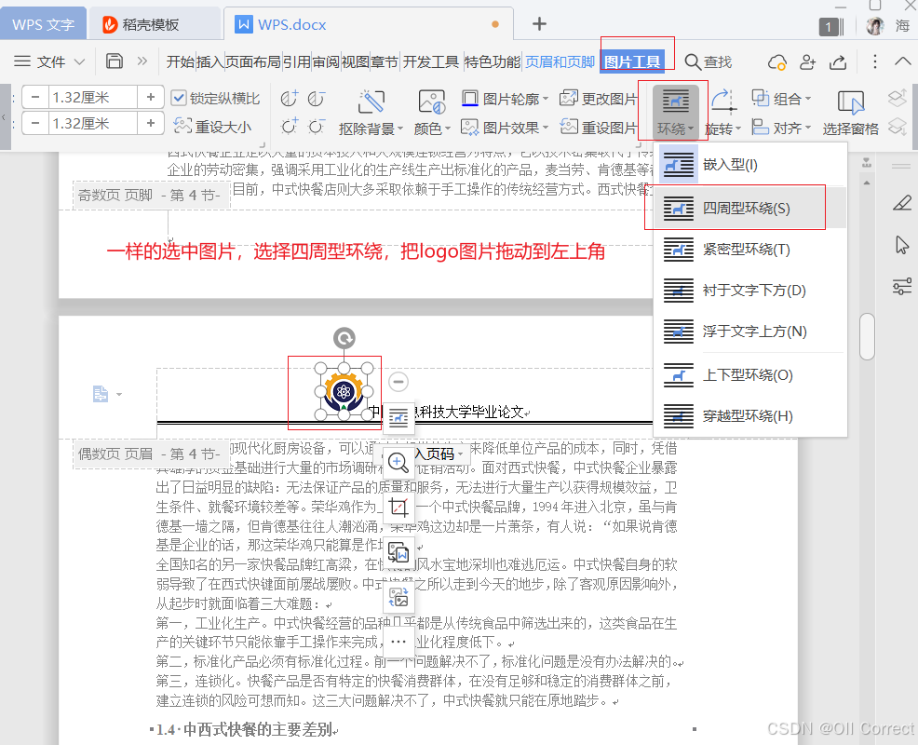Click the document navigation icon in header margin
The height and width of the screenshot is (745, 918).
point(101,394)
